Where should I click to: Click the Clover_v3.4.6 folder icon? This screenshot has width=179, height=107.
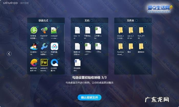click(120, 30)
